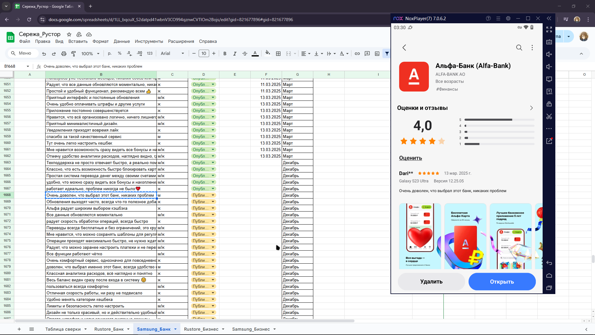Click the Оценить link

coord(410,158)
